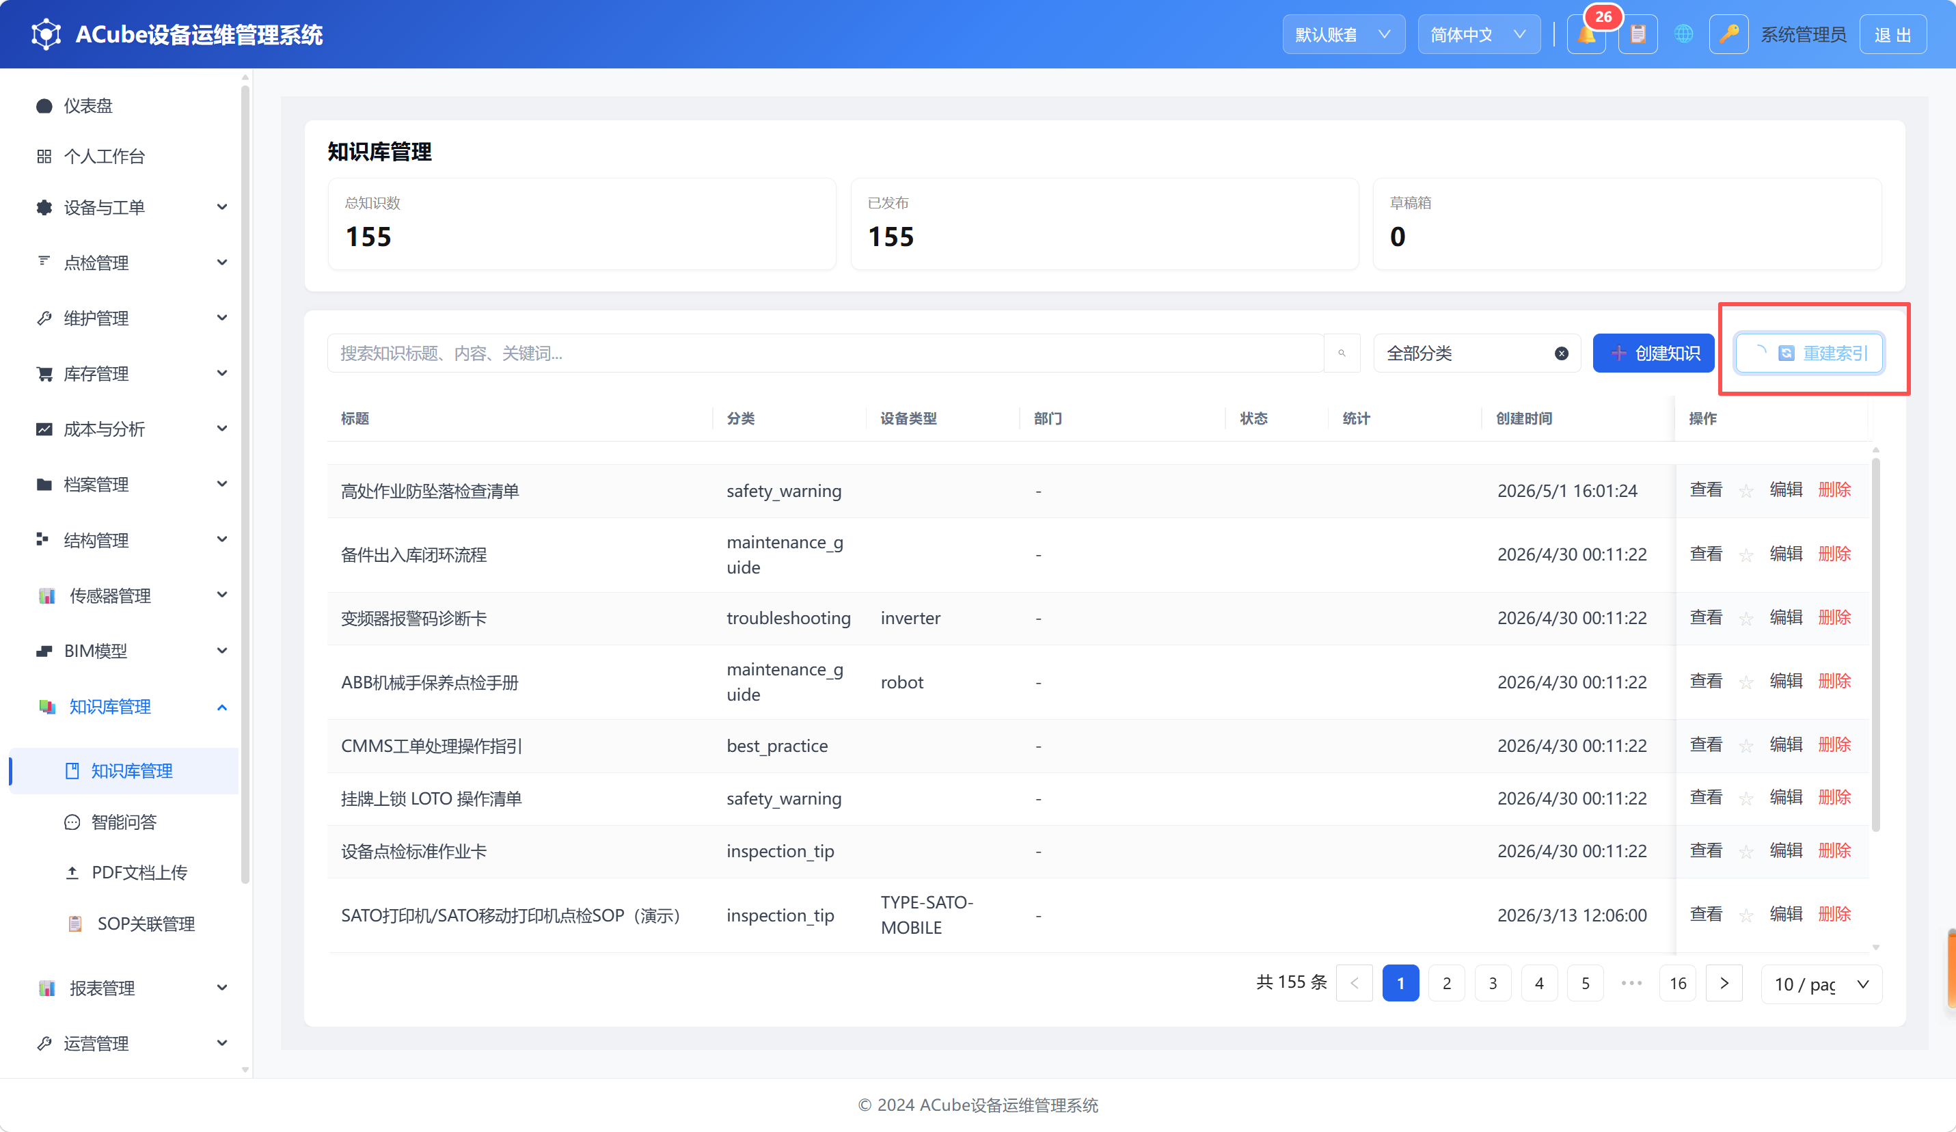Star the 挂牌上锁 LOTO 操作清单 row
The width and height of the screenshot is (1956, 1132).
(x=1746, y=798)
